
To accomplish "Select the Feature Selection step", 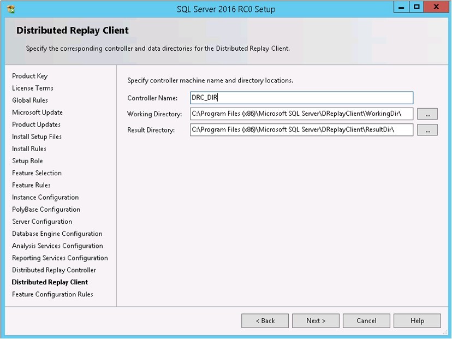I will (x=37, y=173).
